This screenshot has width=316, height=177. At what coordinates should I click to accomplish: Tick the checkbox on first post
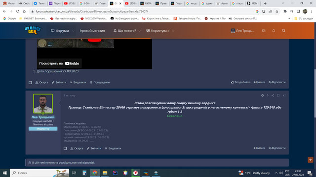click(x=30, y=83)
